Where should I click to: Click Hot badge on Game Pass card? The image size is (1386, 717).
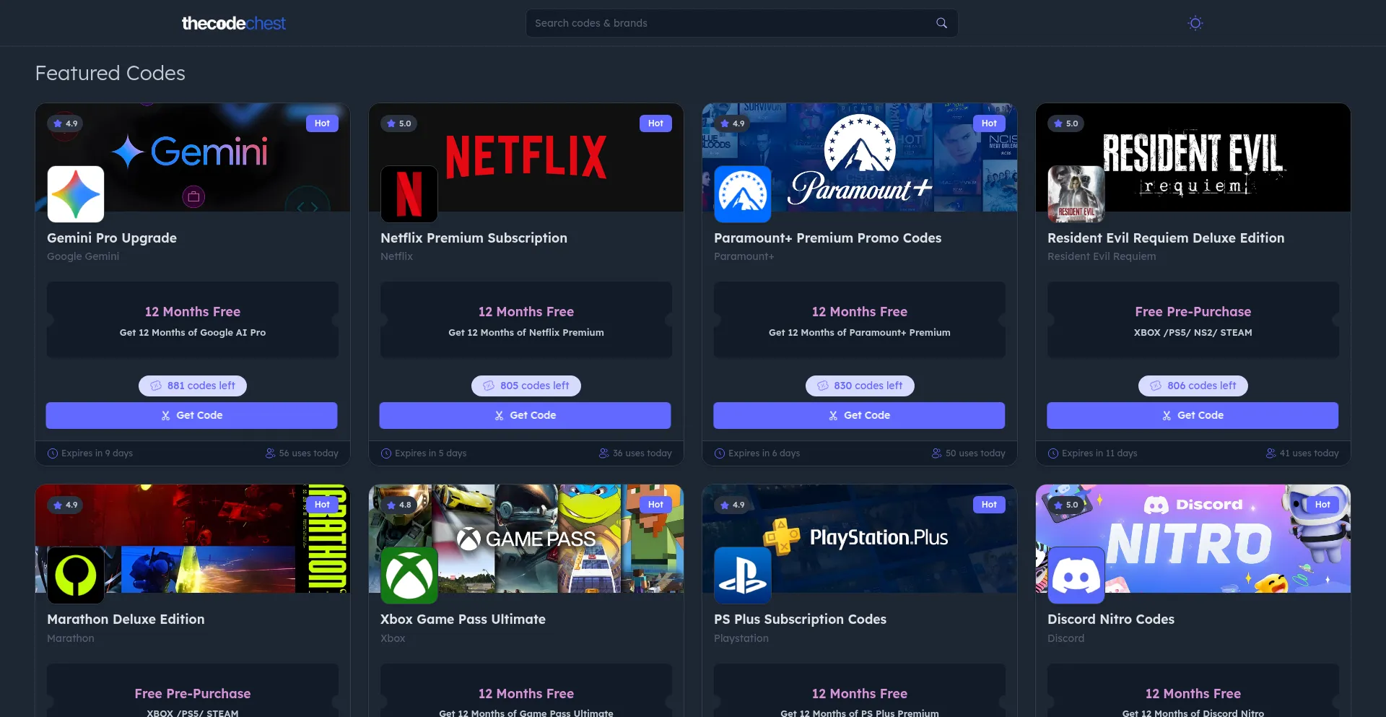655,505
